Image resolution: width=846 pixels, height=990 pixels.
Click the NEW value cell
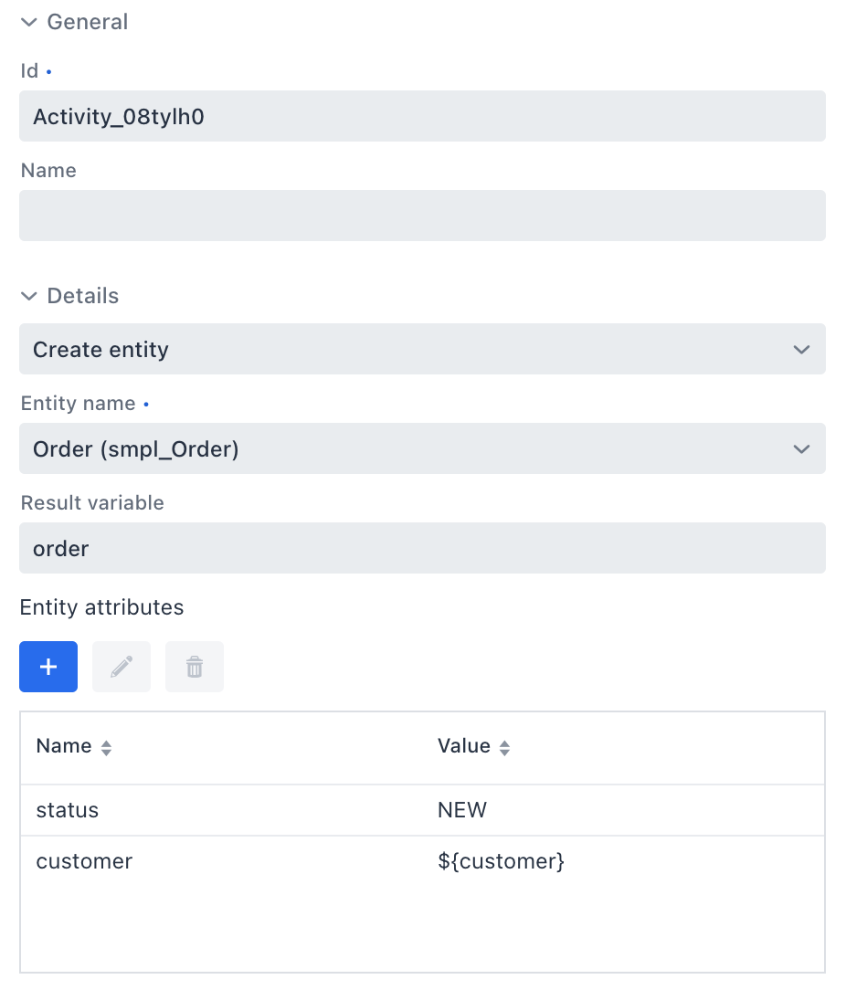coord(462,810)
